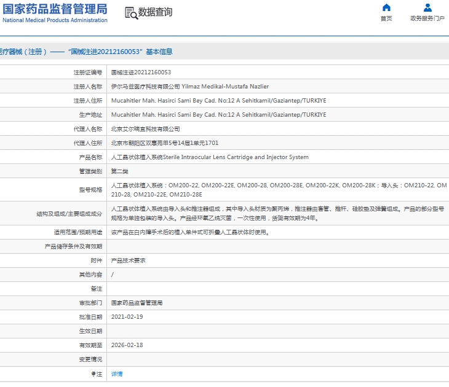Click the 生产地址 address value

pyautogui.click(x=218, y=115)
